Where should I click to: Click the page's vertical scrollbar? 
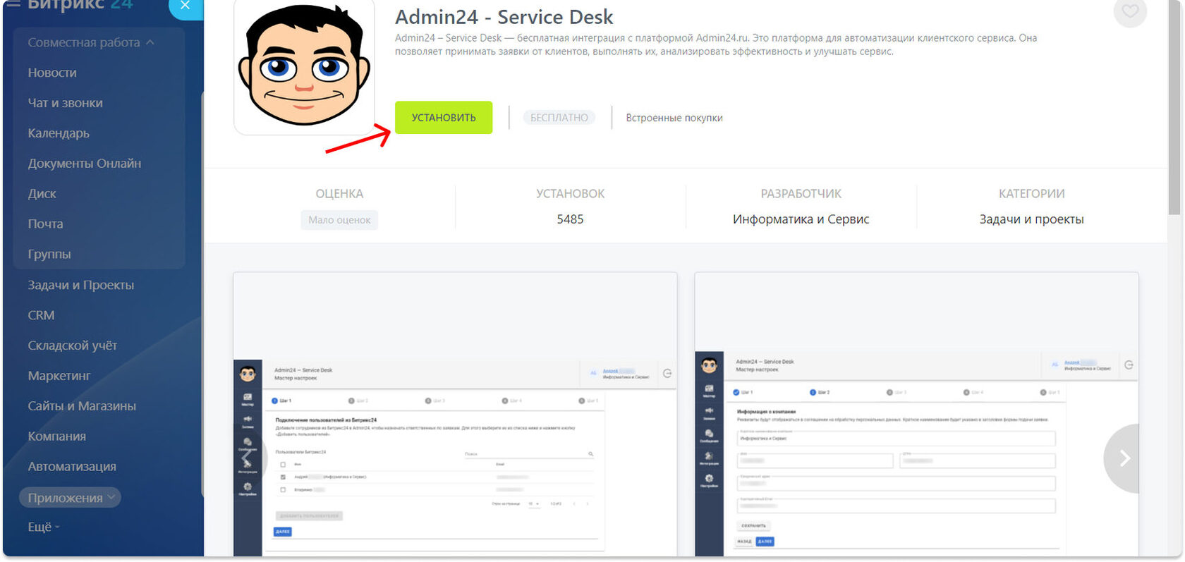[x=1174, y=106]
